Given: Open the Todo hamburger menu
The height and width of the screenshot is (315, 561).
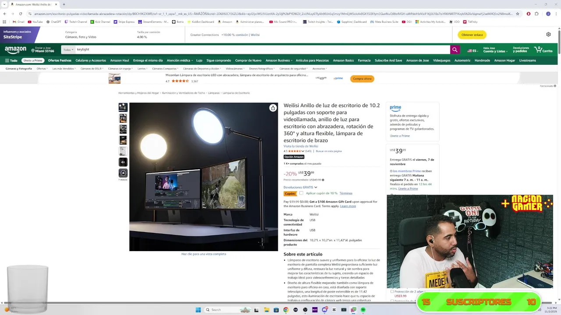Looking at the screenshot, I should (x=11, y=60).
